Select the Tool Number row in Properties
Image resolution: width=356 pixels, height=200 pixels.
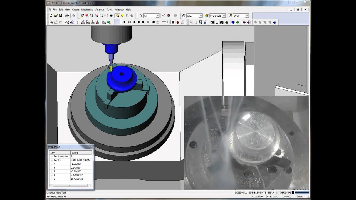tap(71, 156)
